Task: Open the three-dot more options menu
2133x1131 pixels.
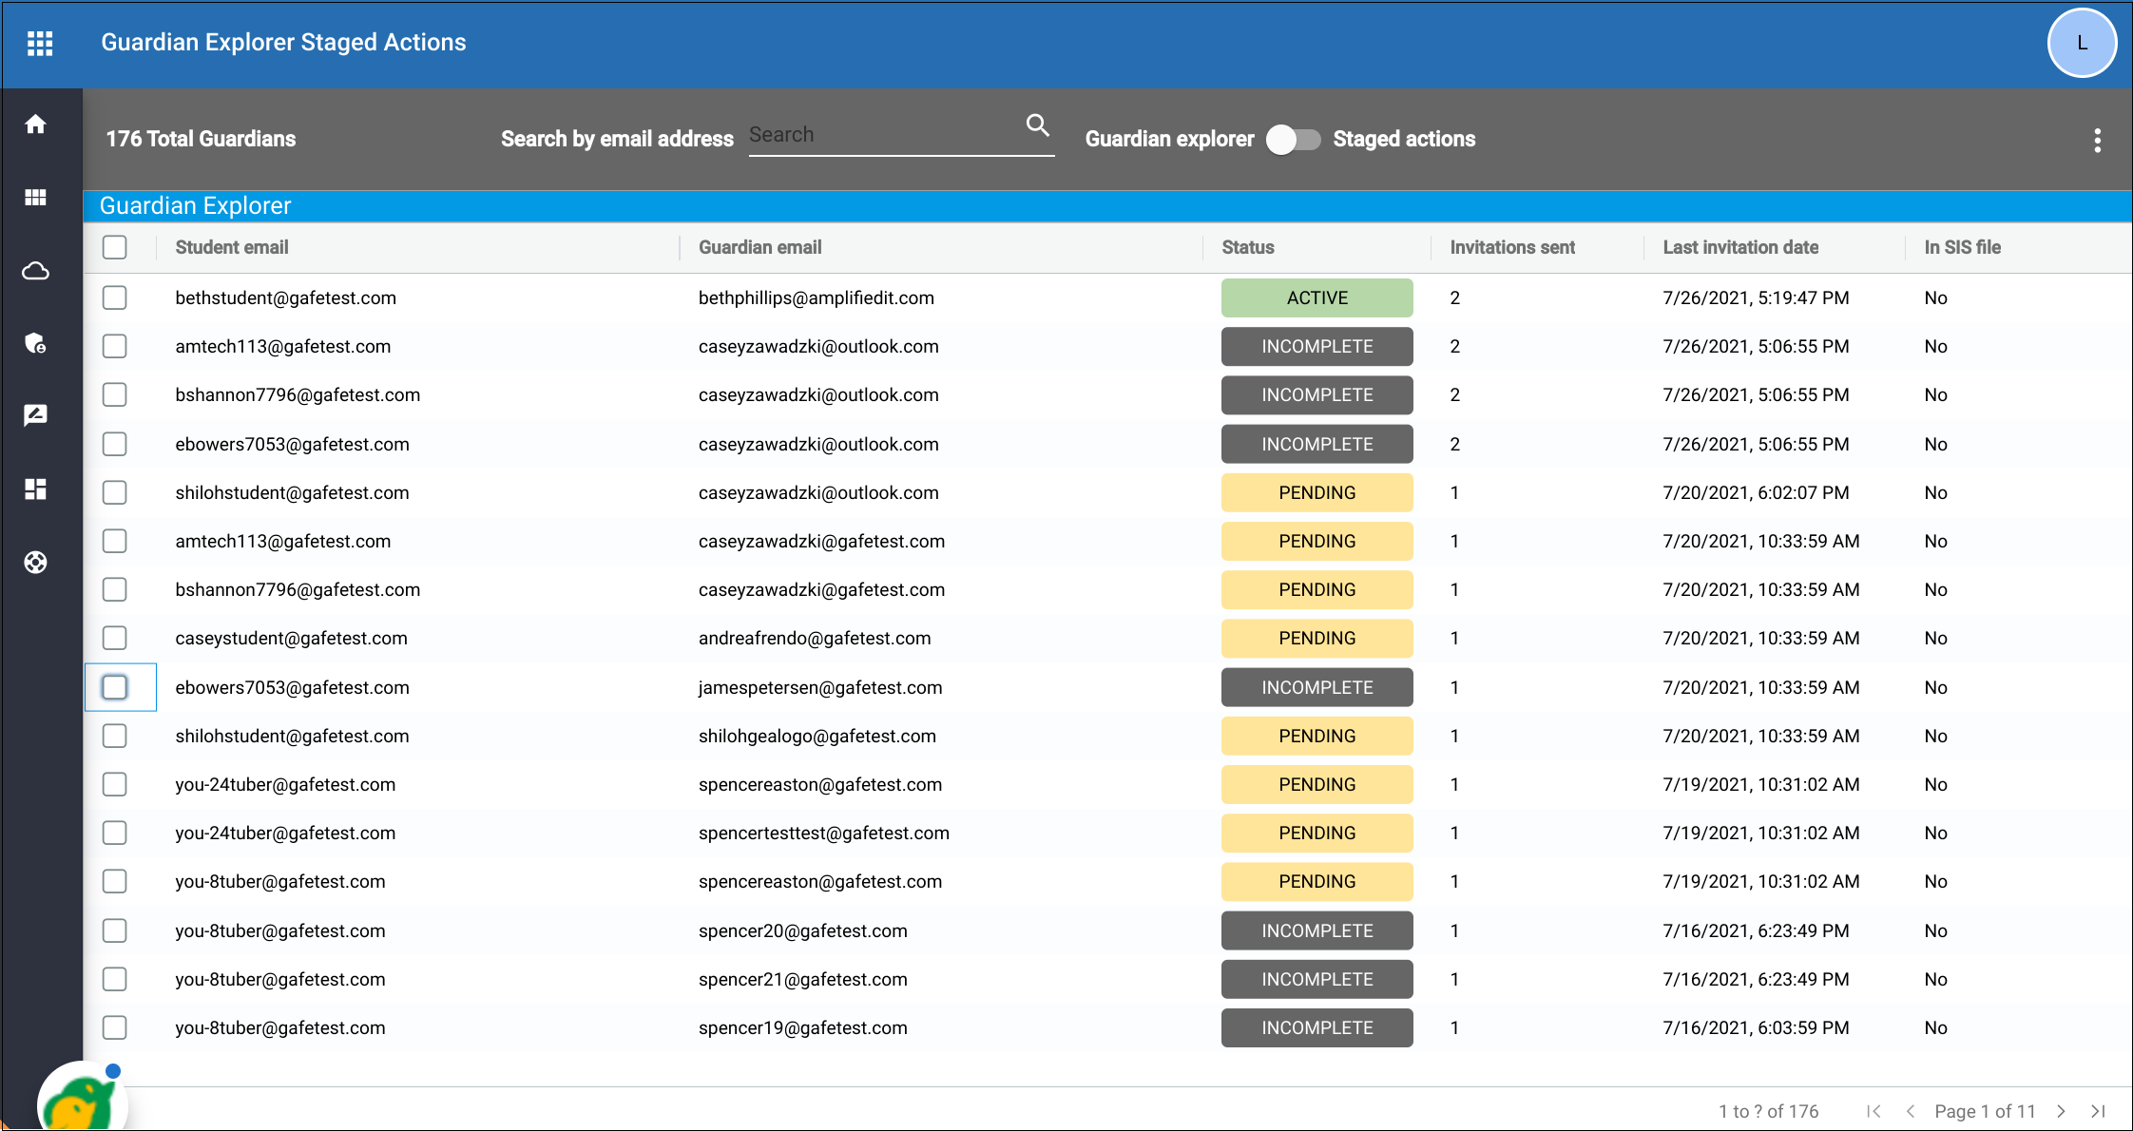Action: (2097, 141)
